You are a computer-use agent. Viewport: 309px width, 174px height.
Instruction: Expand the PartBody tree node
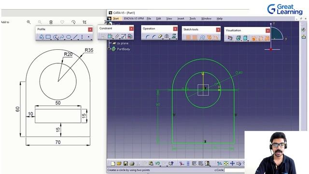pyautogui.click(x=110, y=49)
